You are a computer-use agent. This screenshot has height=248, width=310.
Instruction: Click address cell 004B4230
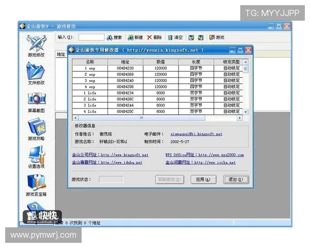(x=126, y=68)
